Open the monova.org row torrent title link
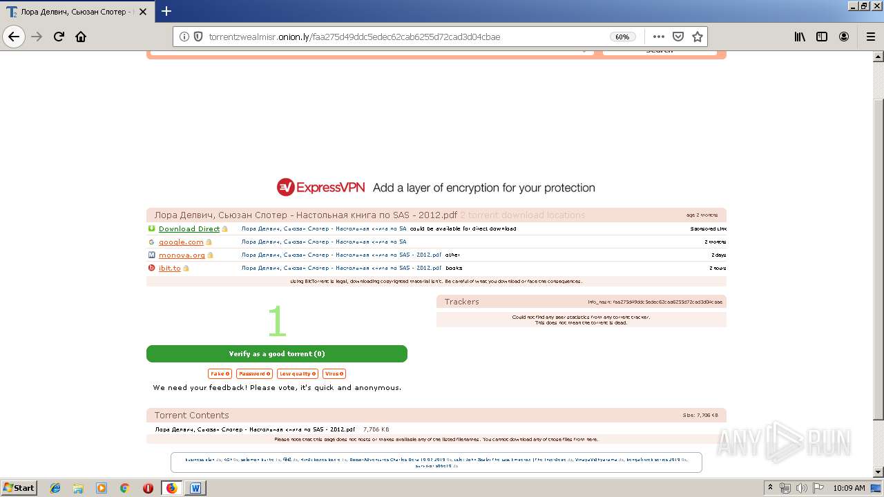 (x=341, y=255)
